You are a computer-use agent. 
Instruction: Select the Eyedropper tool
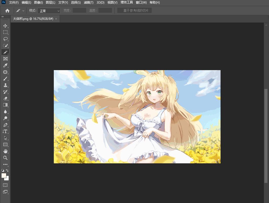click(x=5, y=66)
